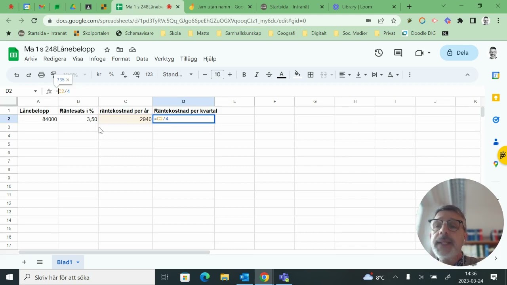
Task: Select the Blad1 sheet tab
Action: [x=65, y=262]
